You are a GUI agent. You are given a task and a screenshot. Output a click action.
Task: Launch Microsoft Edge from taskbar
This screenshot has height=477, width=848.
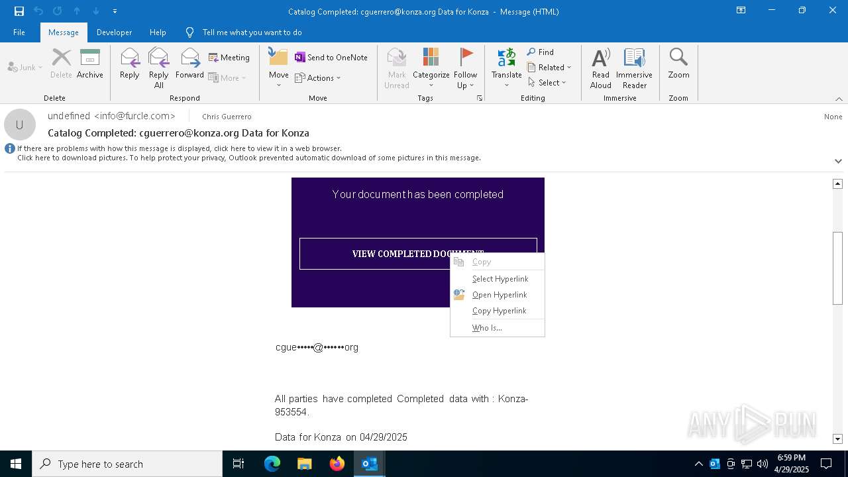pyautogui.click(x=272, y=464)
